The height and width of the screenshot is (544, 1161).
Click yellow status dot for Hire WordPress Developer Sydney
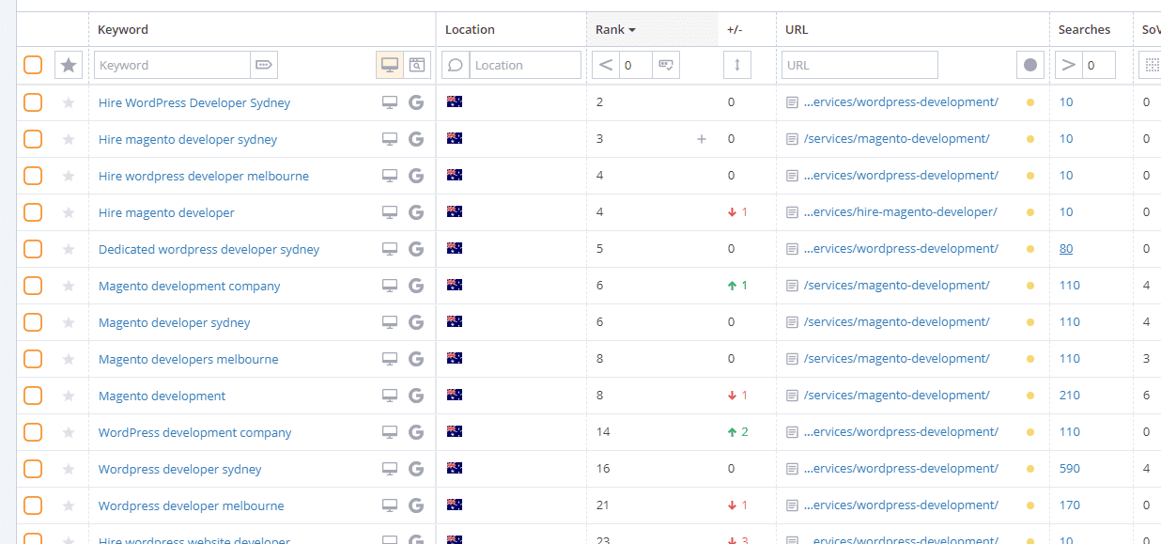1030,102
